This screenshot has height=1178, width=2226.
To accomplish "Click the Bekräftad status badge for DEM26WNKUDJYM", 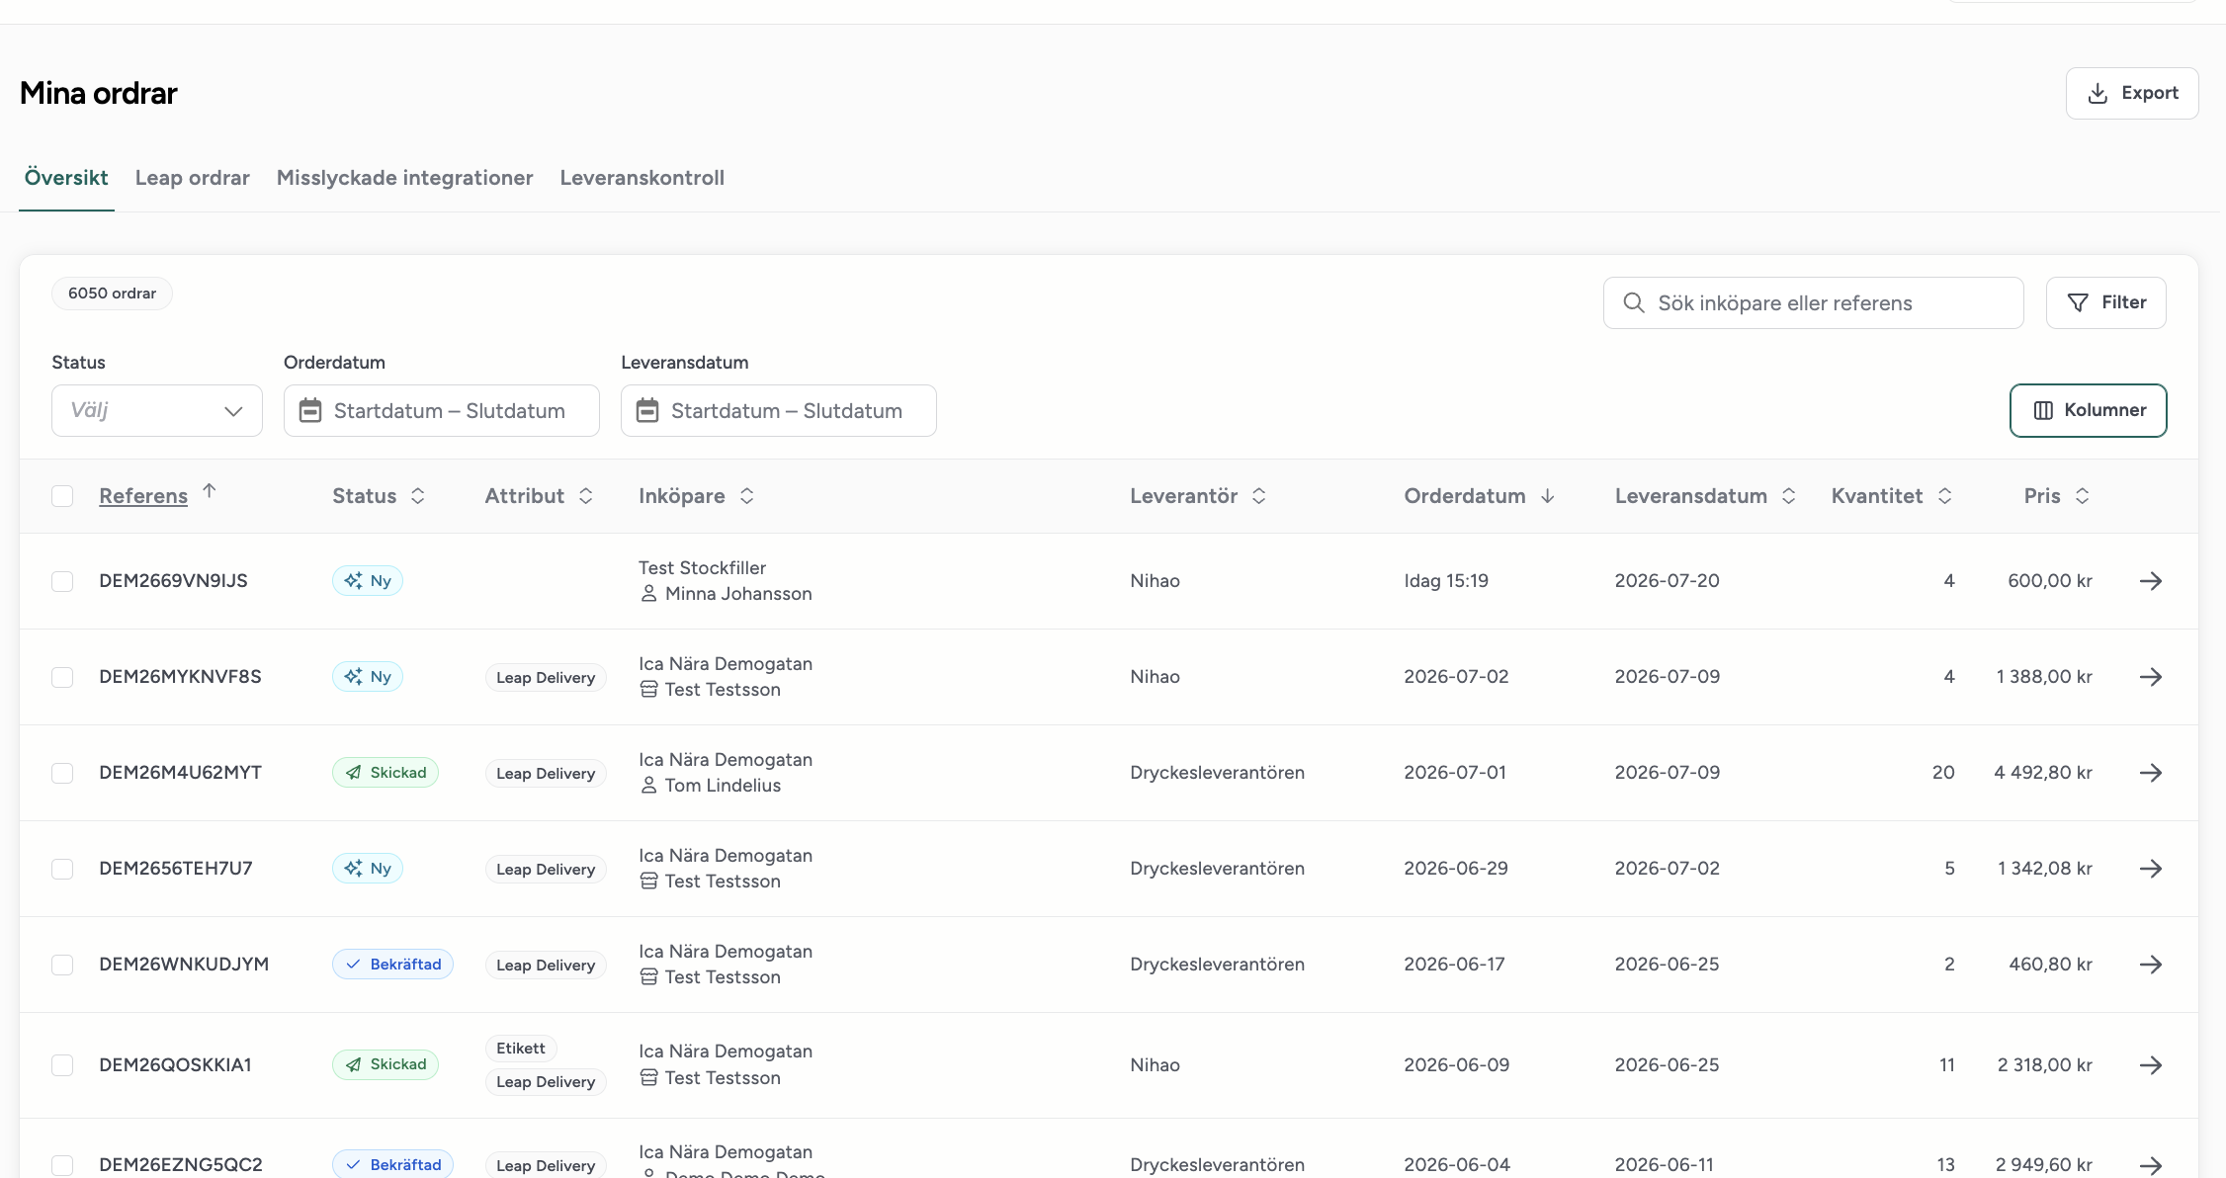I will pos(392,965).
